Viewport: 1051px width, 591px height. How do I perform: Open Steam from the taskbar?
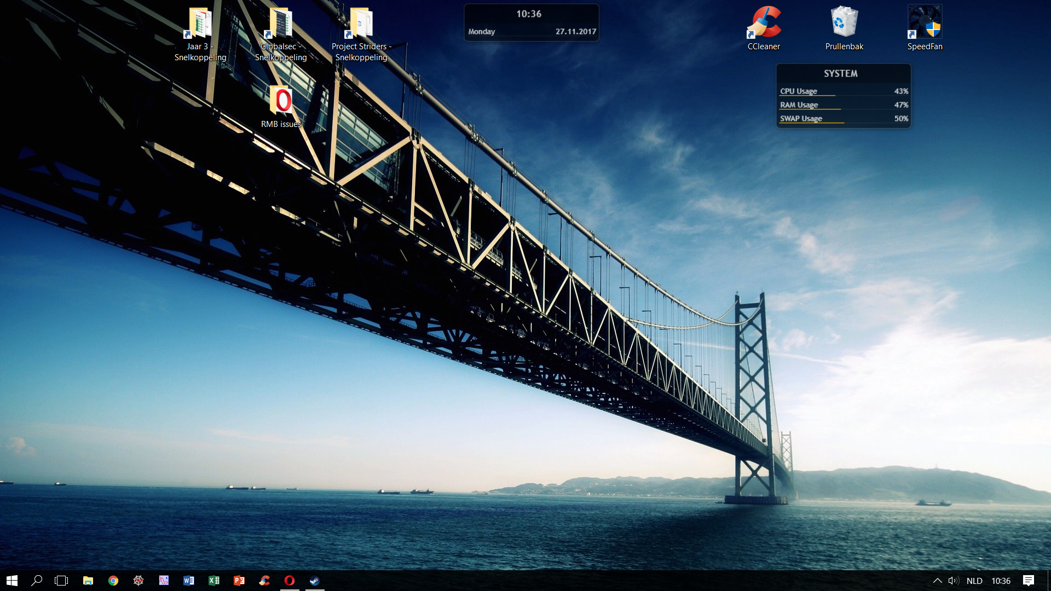[x=315, y=581]
